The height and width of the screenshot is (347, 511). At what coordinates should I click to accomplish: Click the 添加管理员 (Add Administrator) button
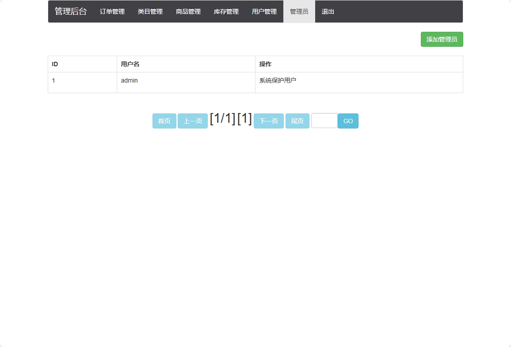tap(442, 39)
